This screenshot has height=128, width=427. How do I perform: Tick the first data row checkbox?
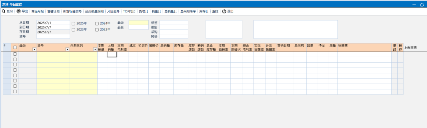[x=15, y=54]
